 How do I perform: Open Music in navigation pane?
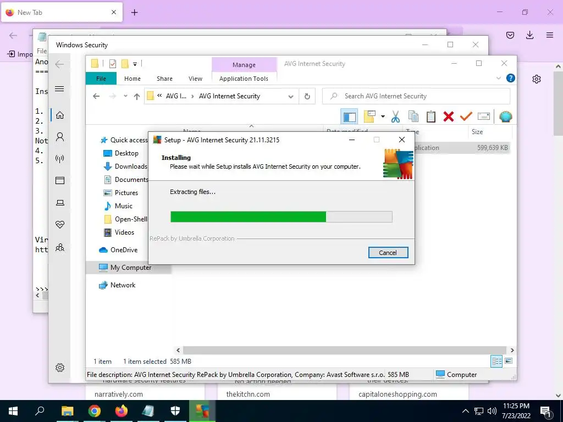[124, 206]
